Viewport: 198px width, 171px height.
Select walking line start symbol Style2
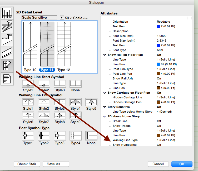(x=44, y=84)
